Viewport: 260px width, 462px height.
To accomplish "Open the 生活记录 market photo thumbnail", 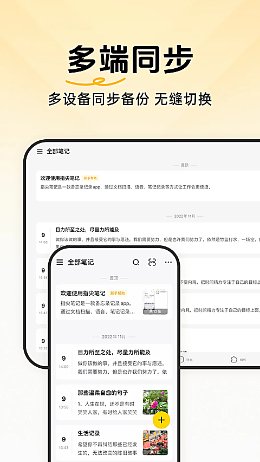I will coord(155,443).
